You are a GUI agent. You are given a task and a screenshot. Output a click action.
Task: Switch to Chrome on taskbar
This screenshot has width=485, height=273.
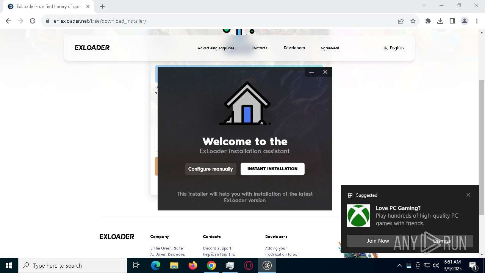click(x=211, y=265)
